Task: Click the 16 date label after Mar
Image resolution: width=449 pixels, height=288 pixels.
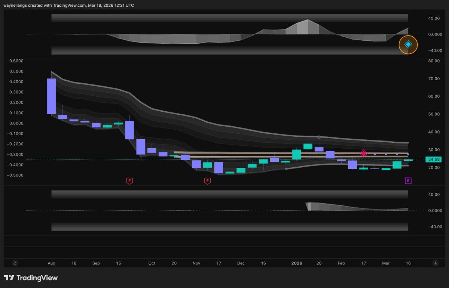Action: 408,263
